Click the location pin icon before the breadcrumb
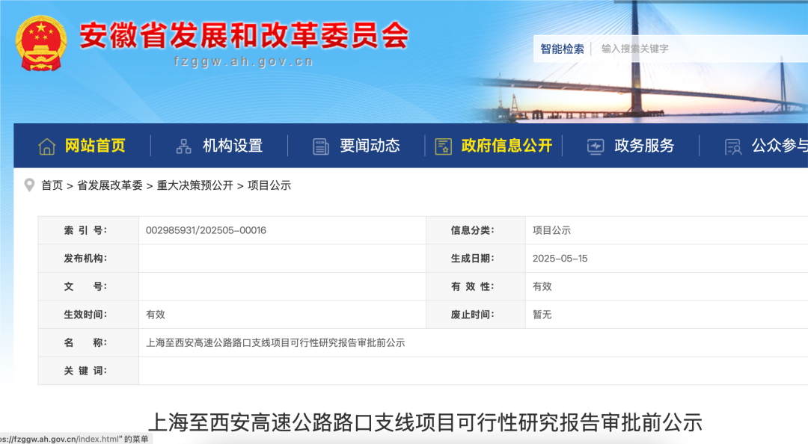 tap(28, 185)
